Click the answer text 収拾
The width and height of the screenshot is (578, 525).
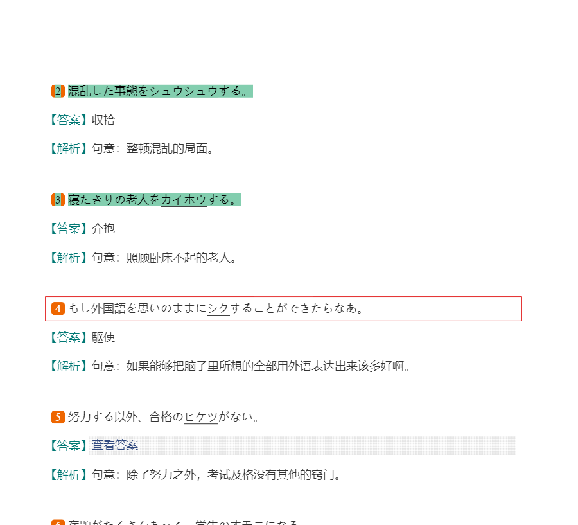(x=103, y=120)
